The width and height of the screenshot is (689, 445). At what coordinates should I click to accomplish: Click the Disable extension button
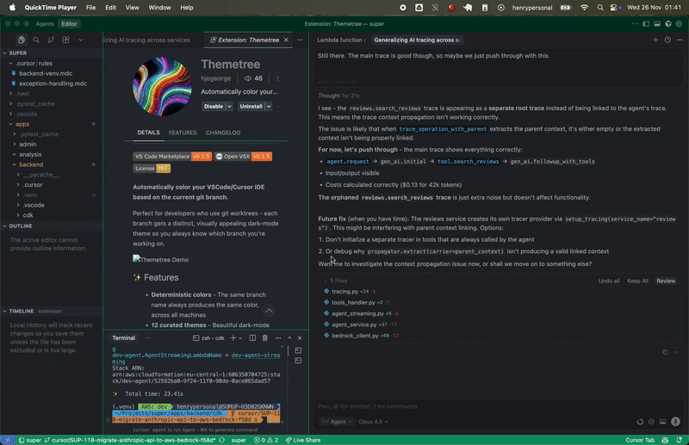point(214,107)
